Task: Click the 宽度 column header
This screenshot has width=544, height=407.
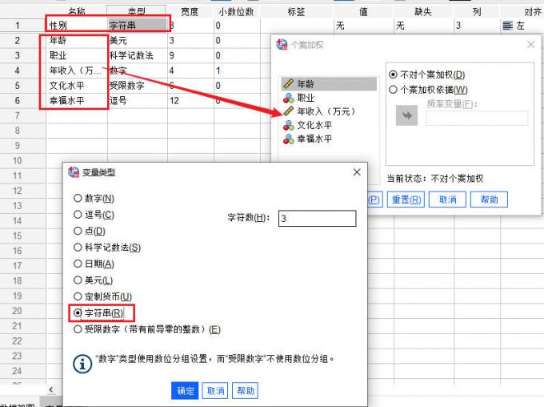Action: (x=190, y=11)
